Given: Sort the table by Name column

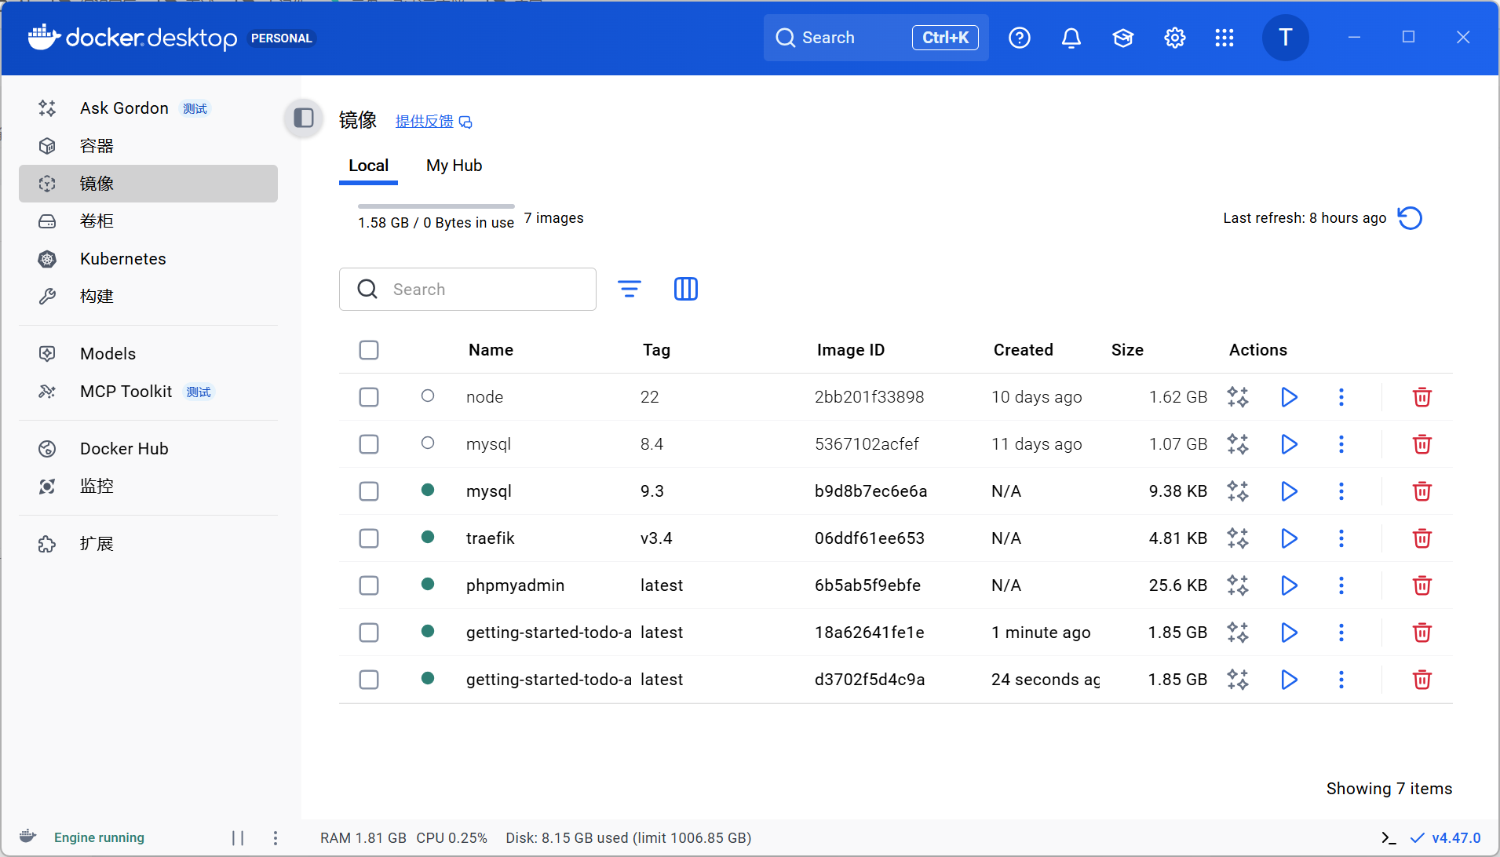Looking at the screenshot, I should (x=491, y=350).
